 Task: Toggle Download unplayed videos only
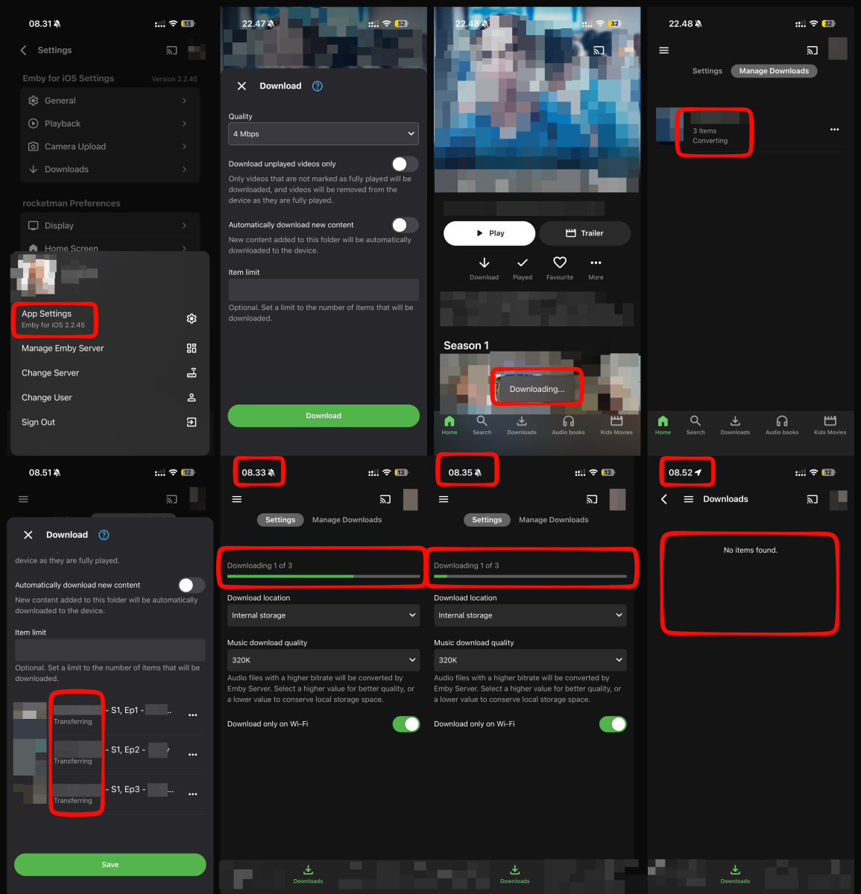(405, 164)
